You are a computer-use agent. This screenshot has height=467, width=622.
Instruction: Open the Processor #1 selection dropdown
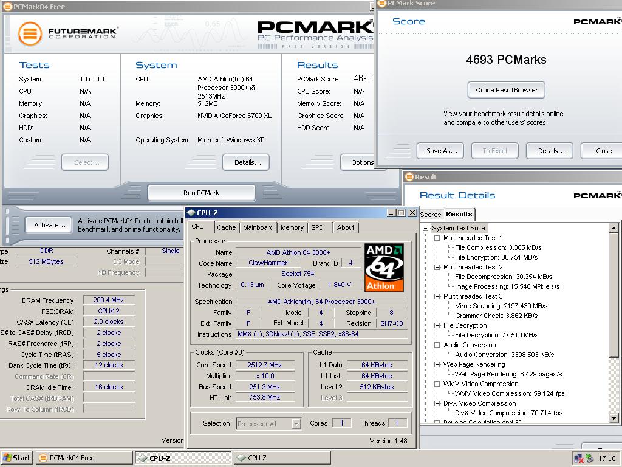click(x=296, y=424)
